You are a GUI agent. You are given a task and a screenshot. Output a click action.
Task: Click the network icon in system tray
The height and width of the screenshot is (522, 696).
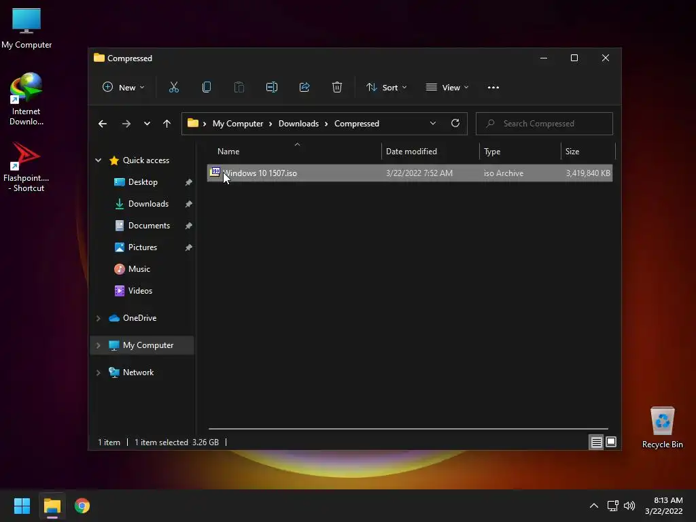tap(613, 506)
